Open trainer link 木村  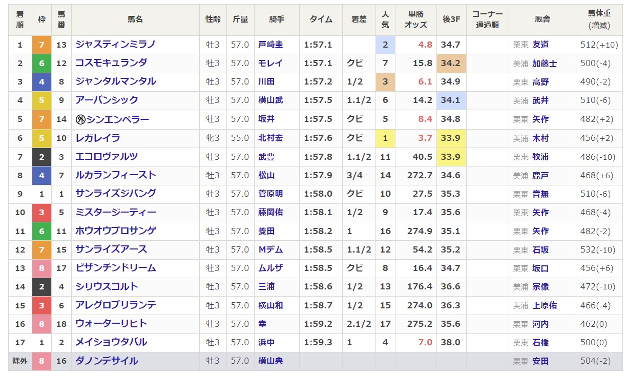[x=540, y=138]
